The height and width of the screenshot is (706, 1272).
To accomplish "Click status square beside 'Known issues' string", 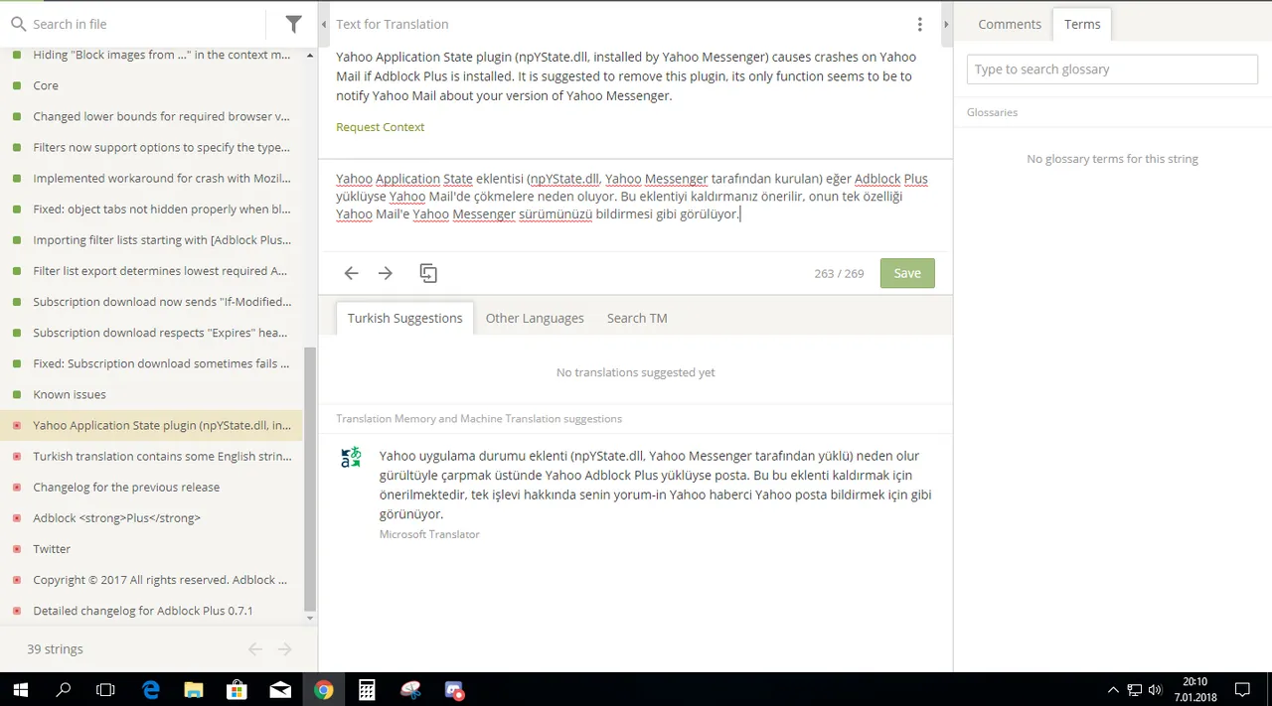I will 17,395.
